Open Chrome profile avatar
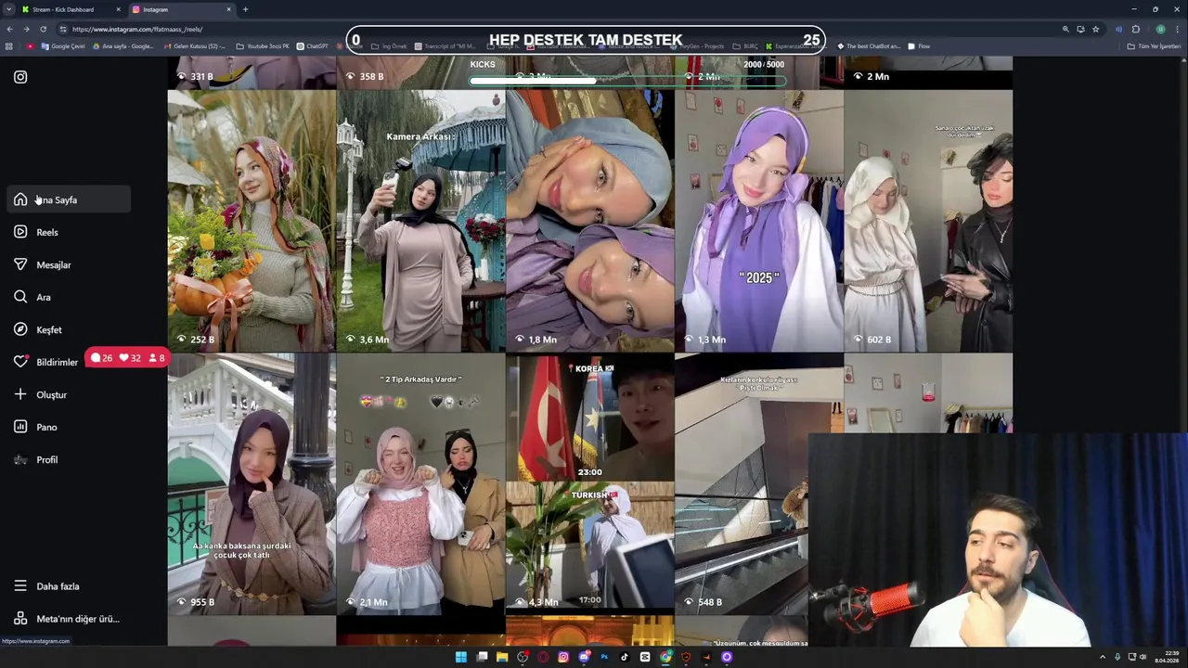This screenshot has height=668, width=1188. tap(1160, 29)
